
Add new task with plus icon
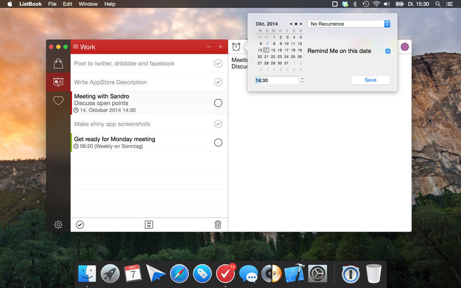coord(221,47)
